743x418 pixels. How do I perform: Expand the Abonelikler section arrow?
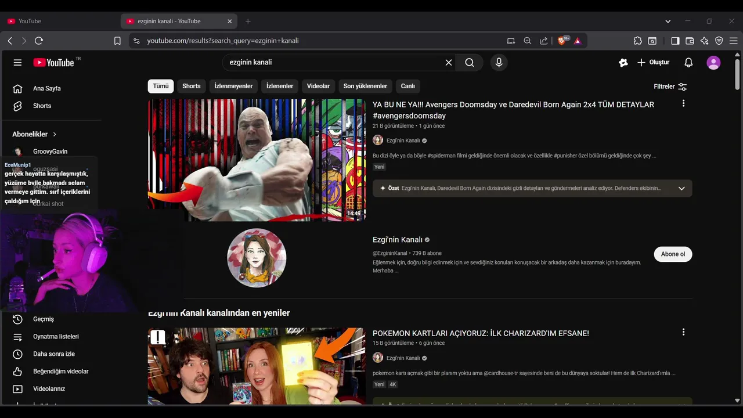(x=55, y=134)
